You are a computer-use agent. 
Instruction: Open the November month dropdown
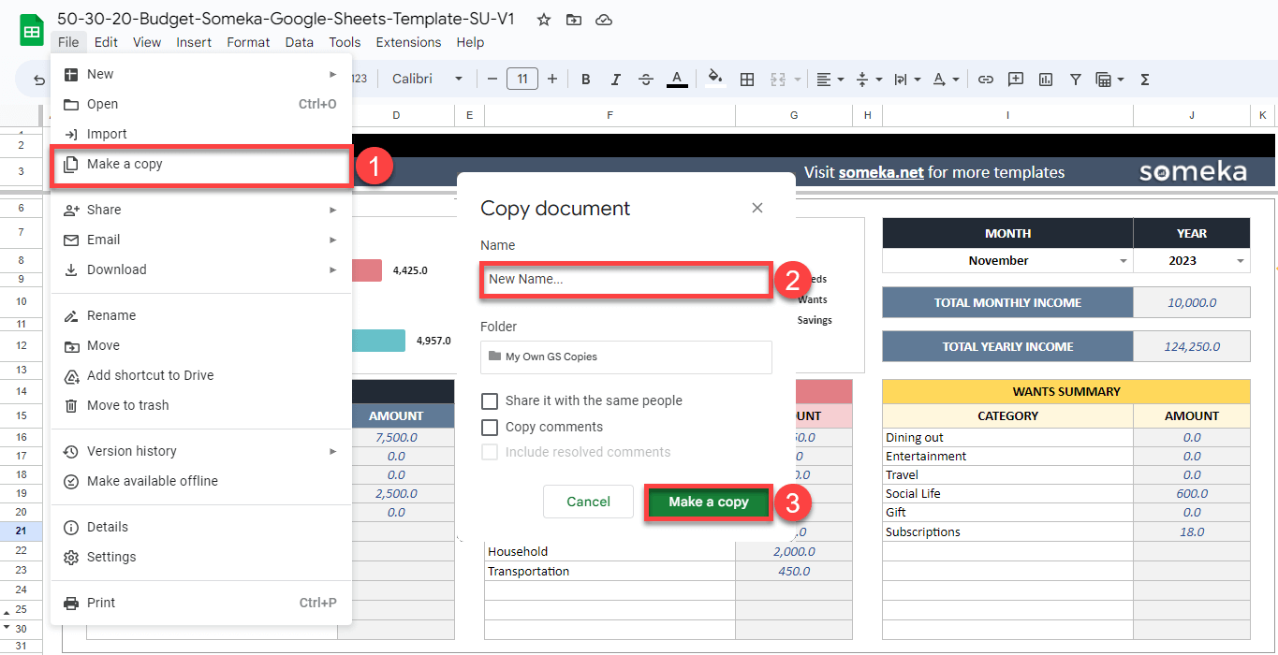1123,261
